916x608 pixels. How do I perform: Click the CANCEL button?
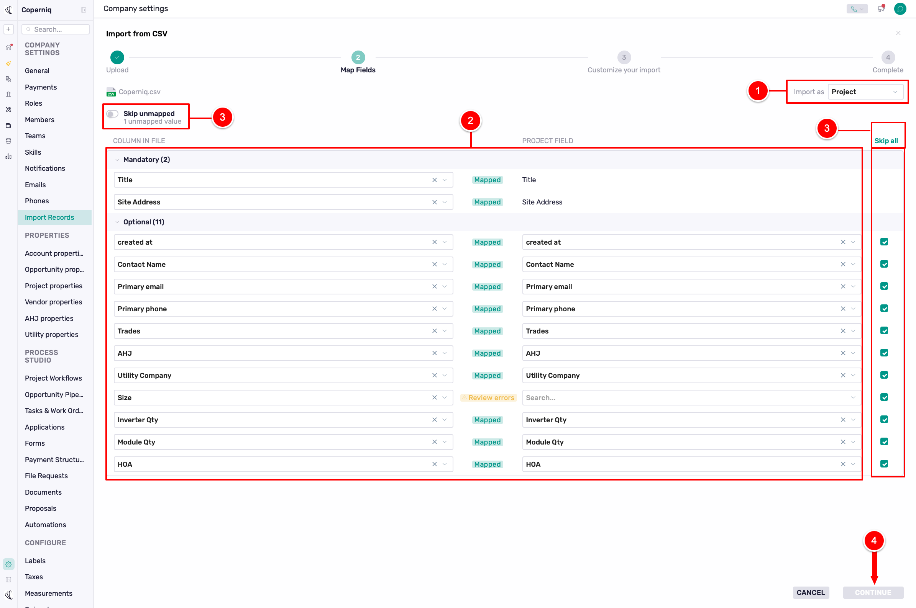(811, 592)
